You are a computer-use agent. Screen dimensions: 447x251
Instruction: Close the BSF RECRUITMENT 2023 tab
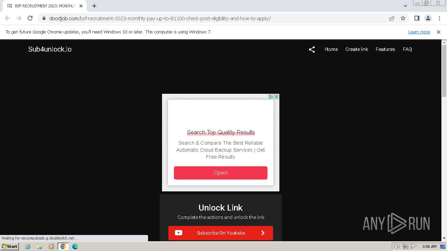[81, 6]
